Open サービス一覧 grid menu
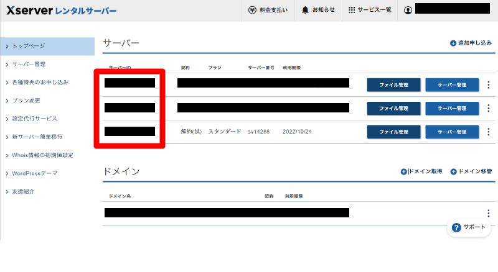This screenshot has width=498, height=272. (370, 11)
